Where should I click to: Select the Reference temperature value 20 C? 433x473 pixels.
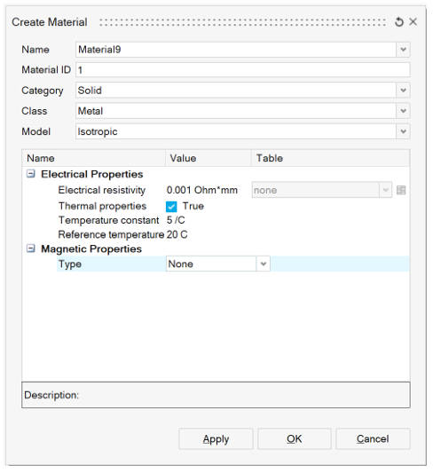click(x=177, y=234)
